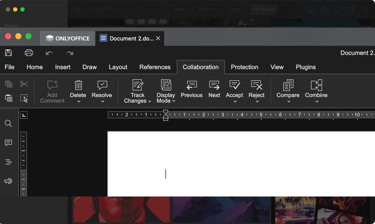375x224 pixels.
Task: Open the red portrait photo thumbnail
Action: click(122, 210)
